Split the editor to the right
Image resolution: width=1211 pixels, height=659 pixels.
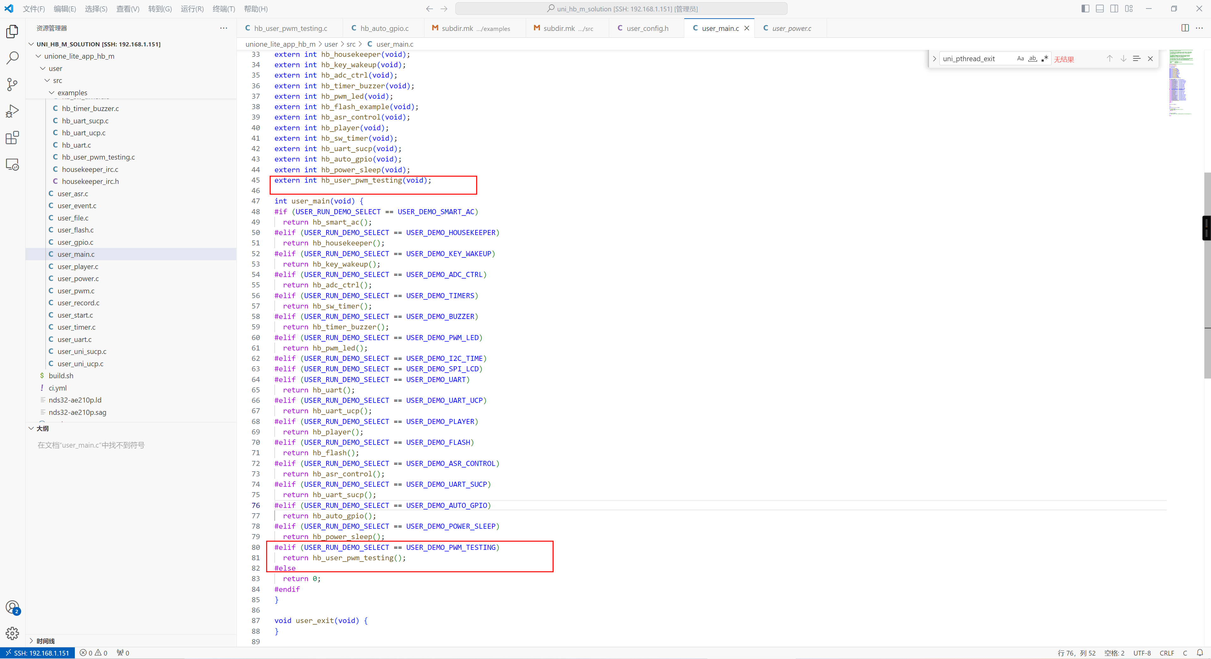click(x=1185, y=28)
